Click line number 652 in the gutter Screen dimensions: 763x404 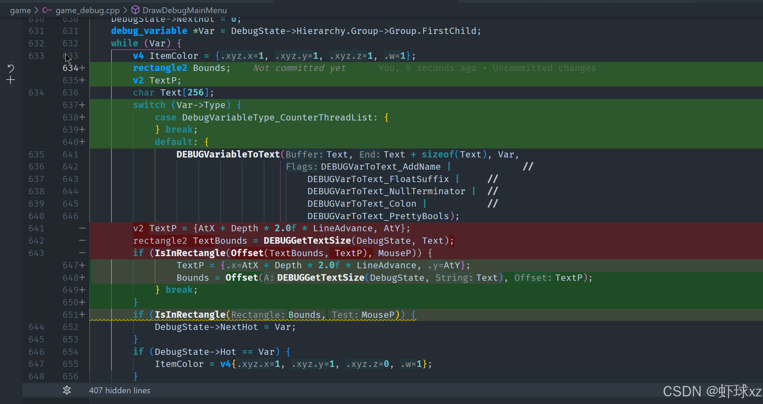click(70, 327)
